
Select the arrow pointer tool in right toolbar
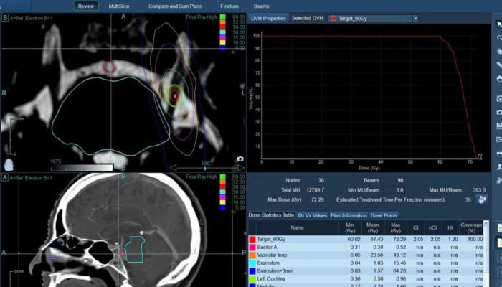[498, 22]
